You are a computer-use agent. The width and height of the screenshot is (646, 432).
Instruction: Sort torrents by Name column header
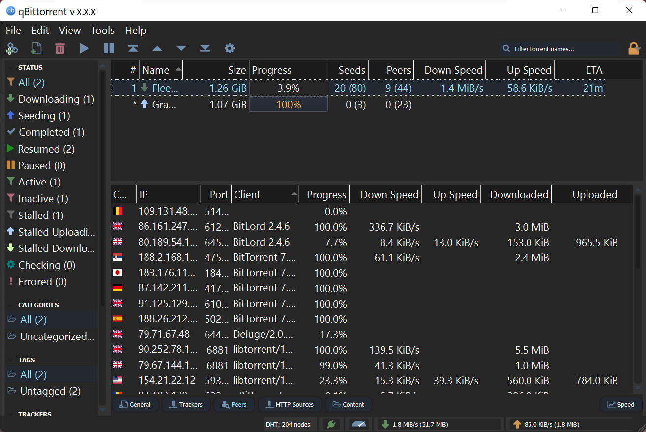pyautogui.click(x=161, y=70)
